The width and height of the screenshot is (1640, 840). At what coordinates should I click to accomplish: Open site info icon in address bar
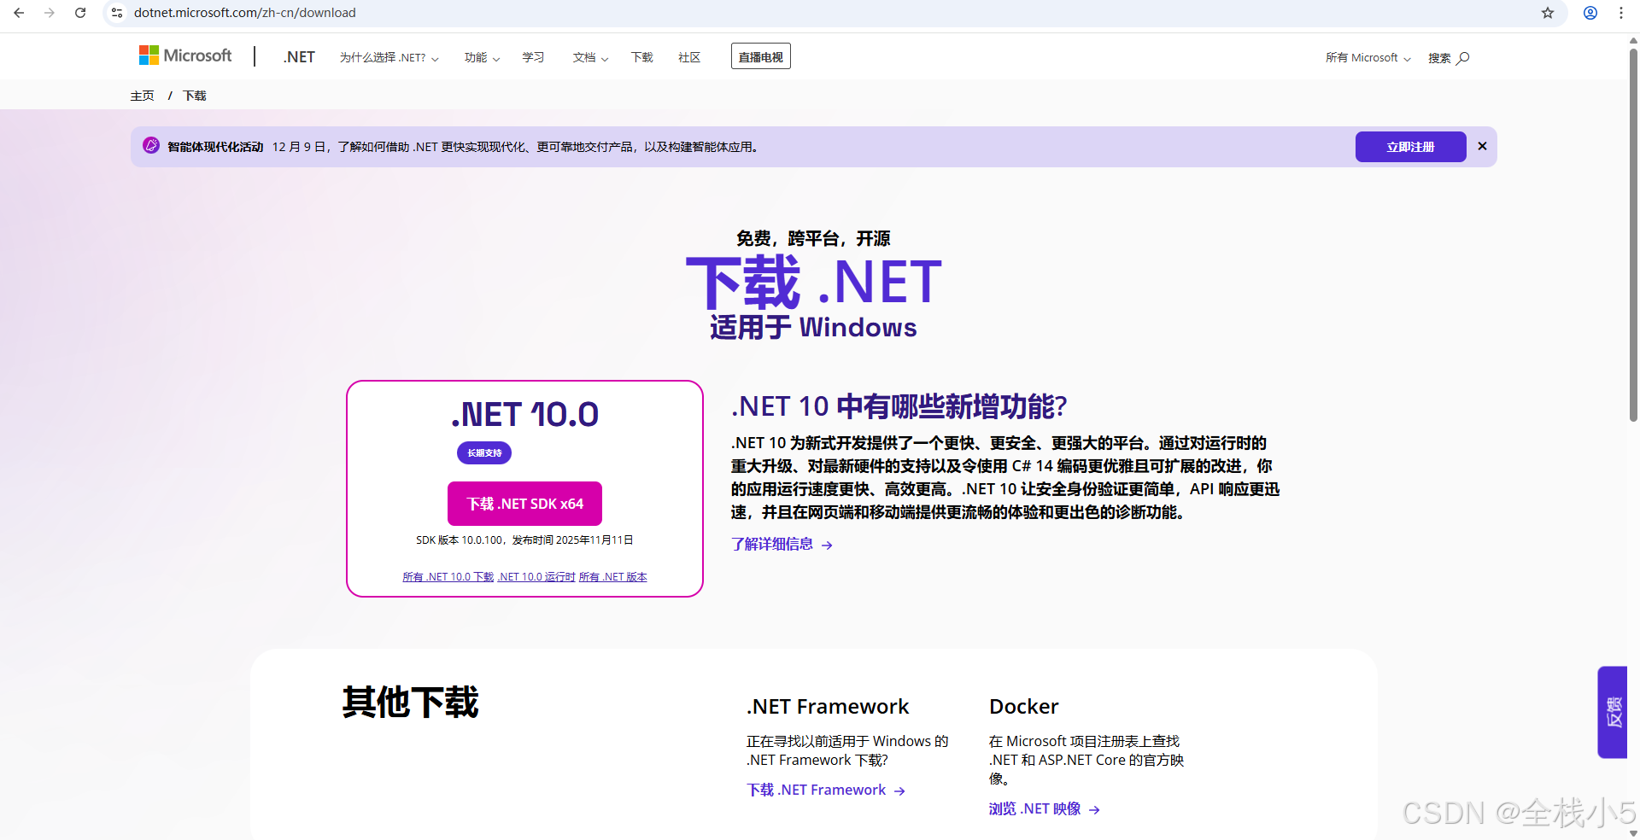click(x=117, y=13)
